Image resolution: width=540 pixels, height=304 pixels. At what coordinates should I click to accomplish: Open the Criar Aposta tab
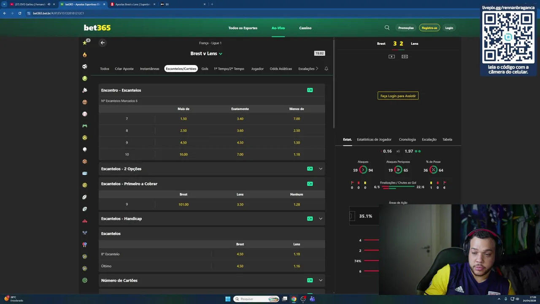(x=124, y=69)
